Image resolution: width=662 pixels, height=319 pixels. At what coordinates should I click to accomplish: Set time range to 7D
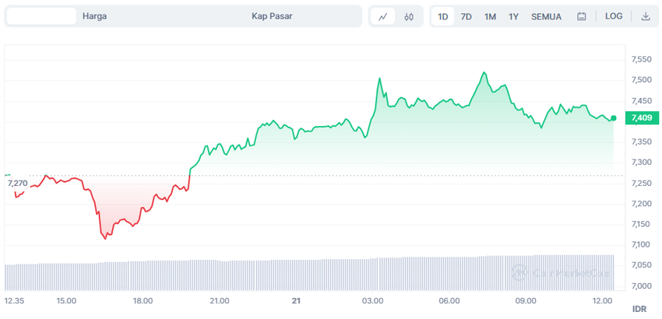pos(466,16)
